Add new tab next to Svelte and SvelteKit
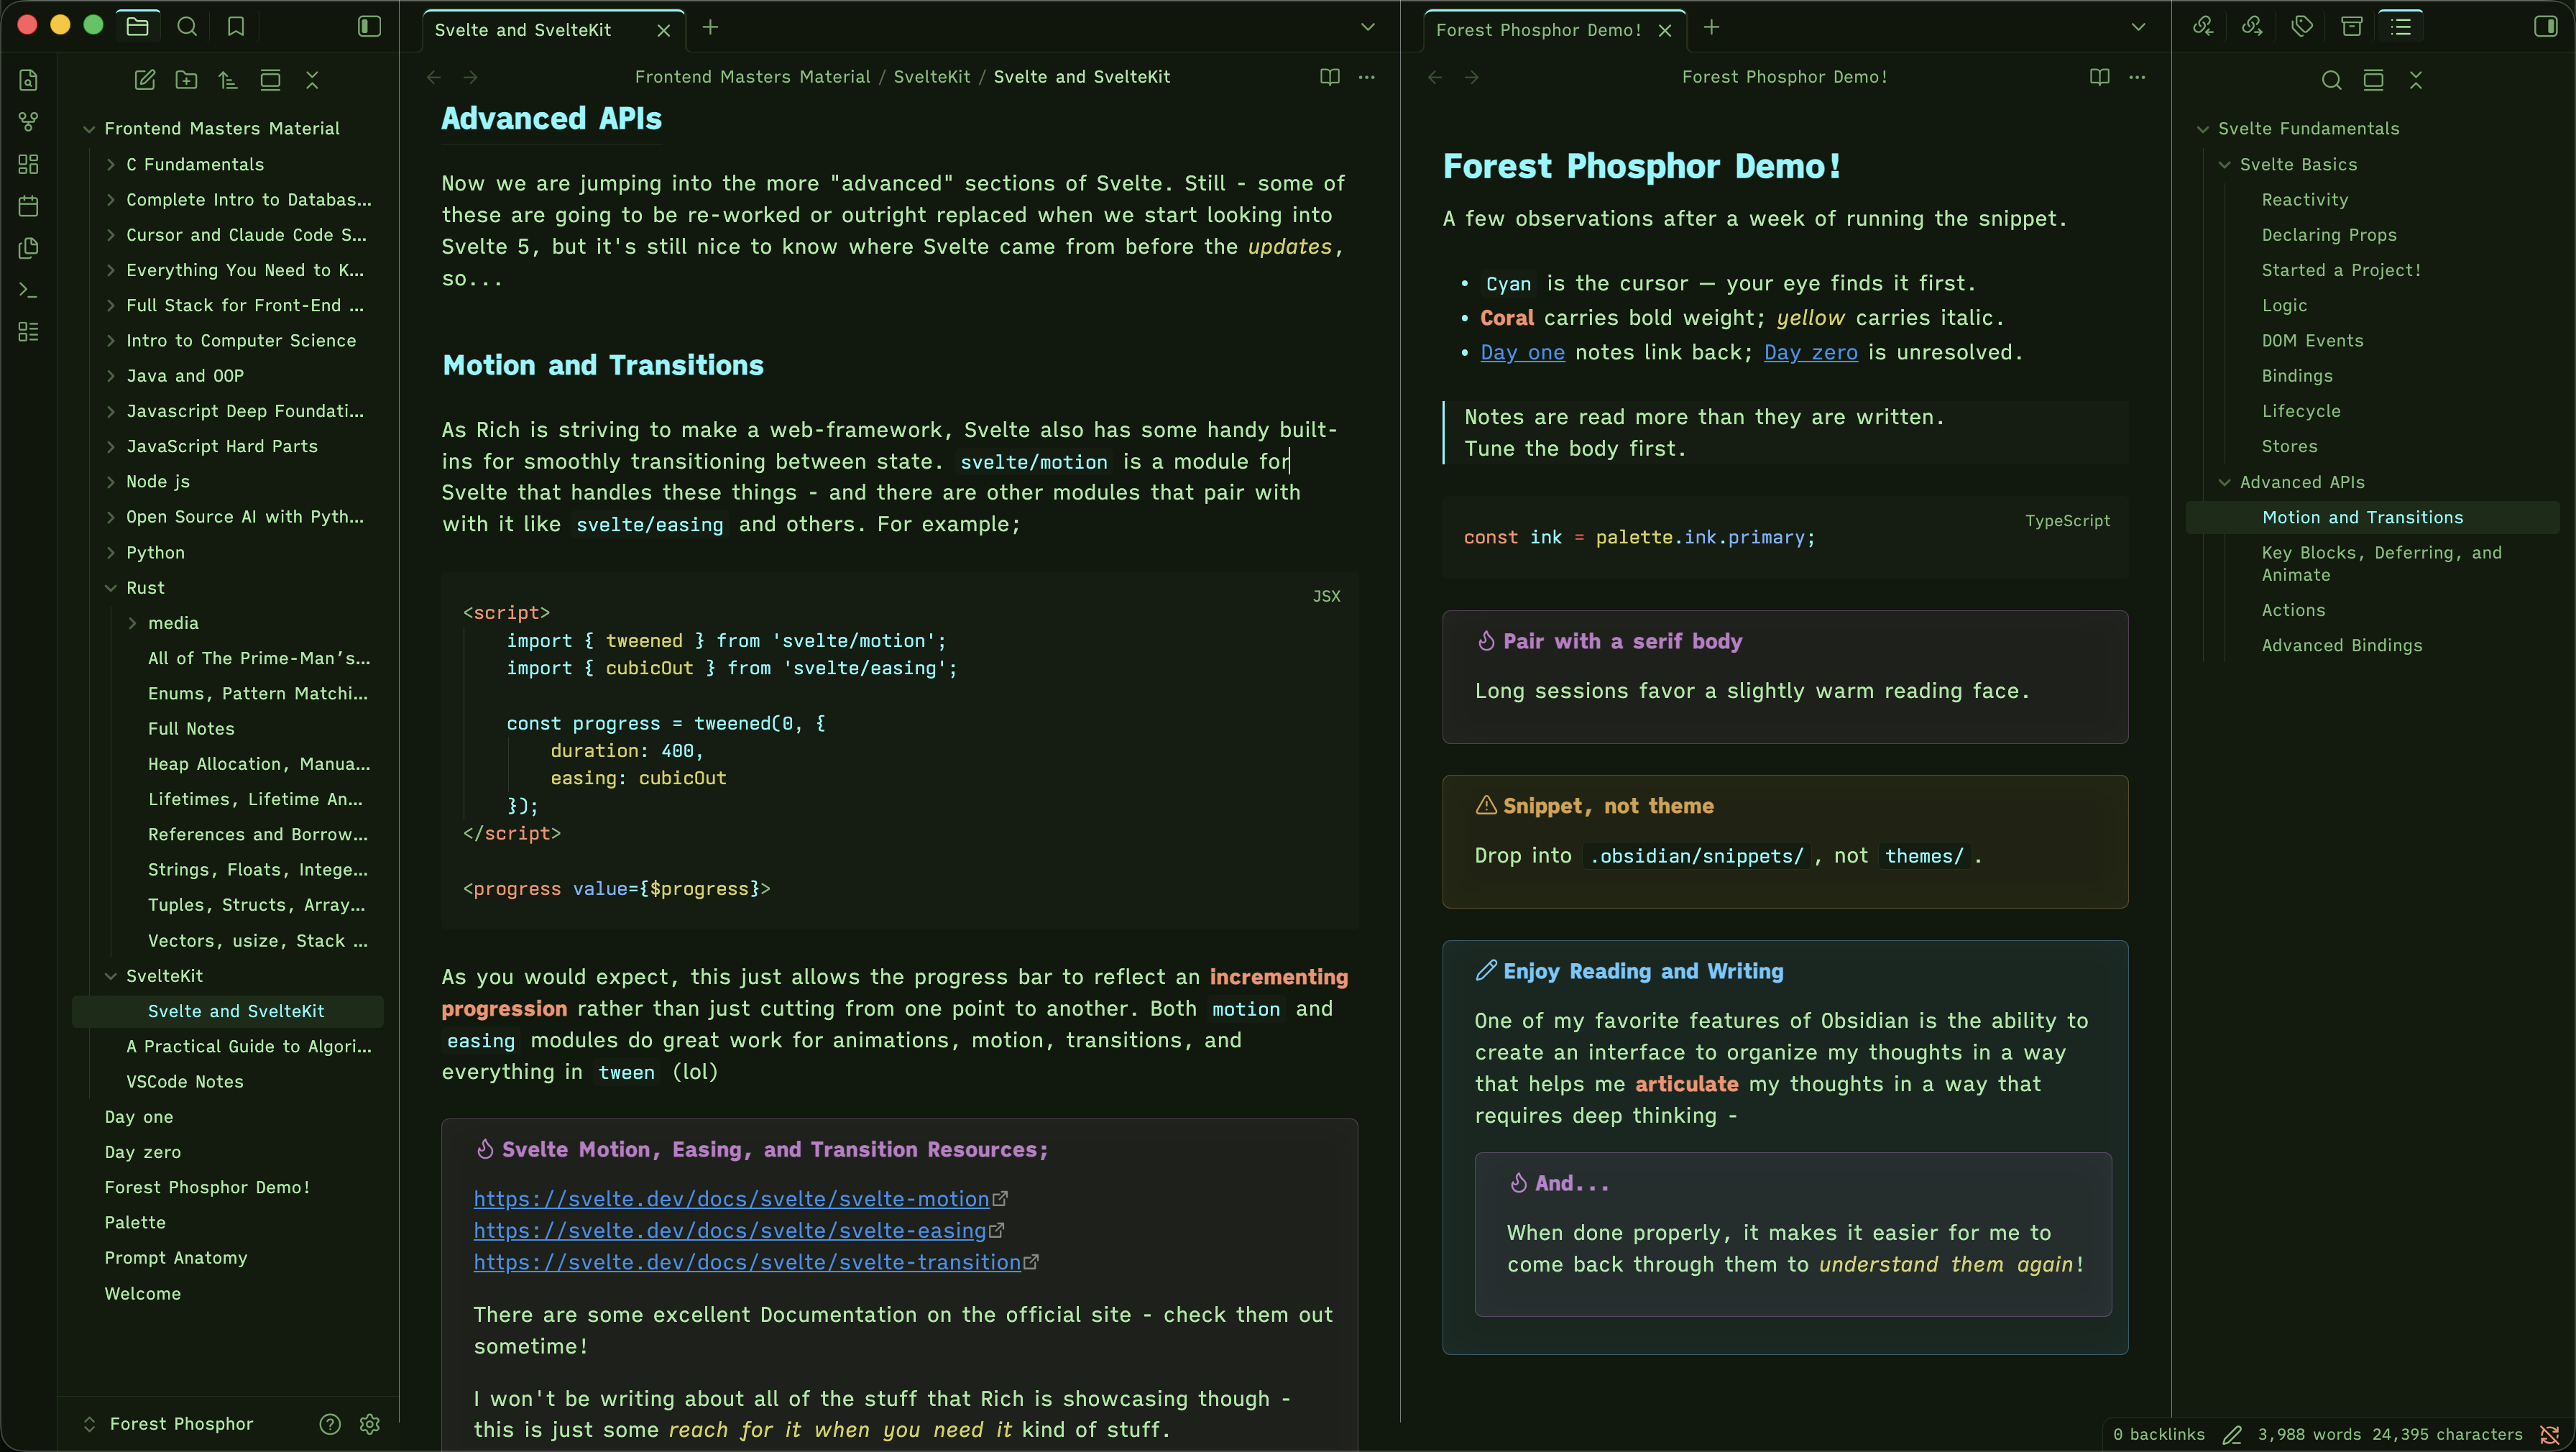 tap(711, 27)
